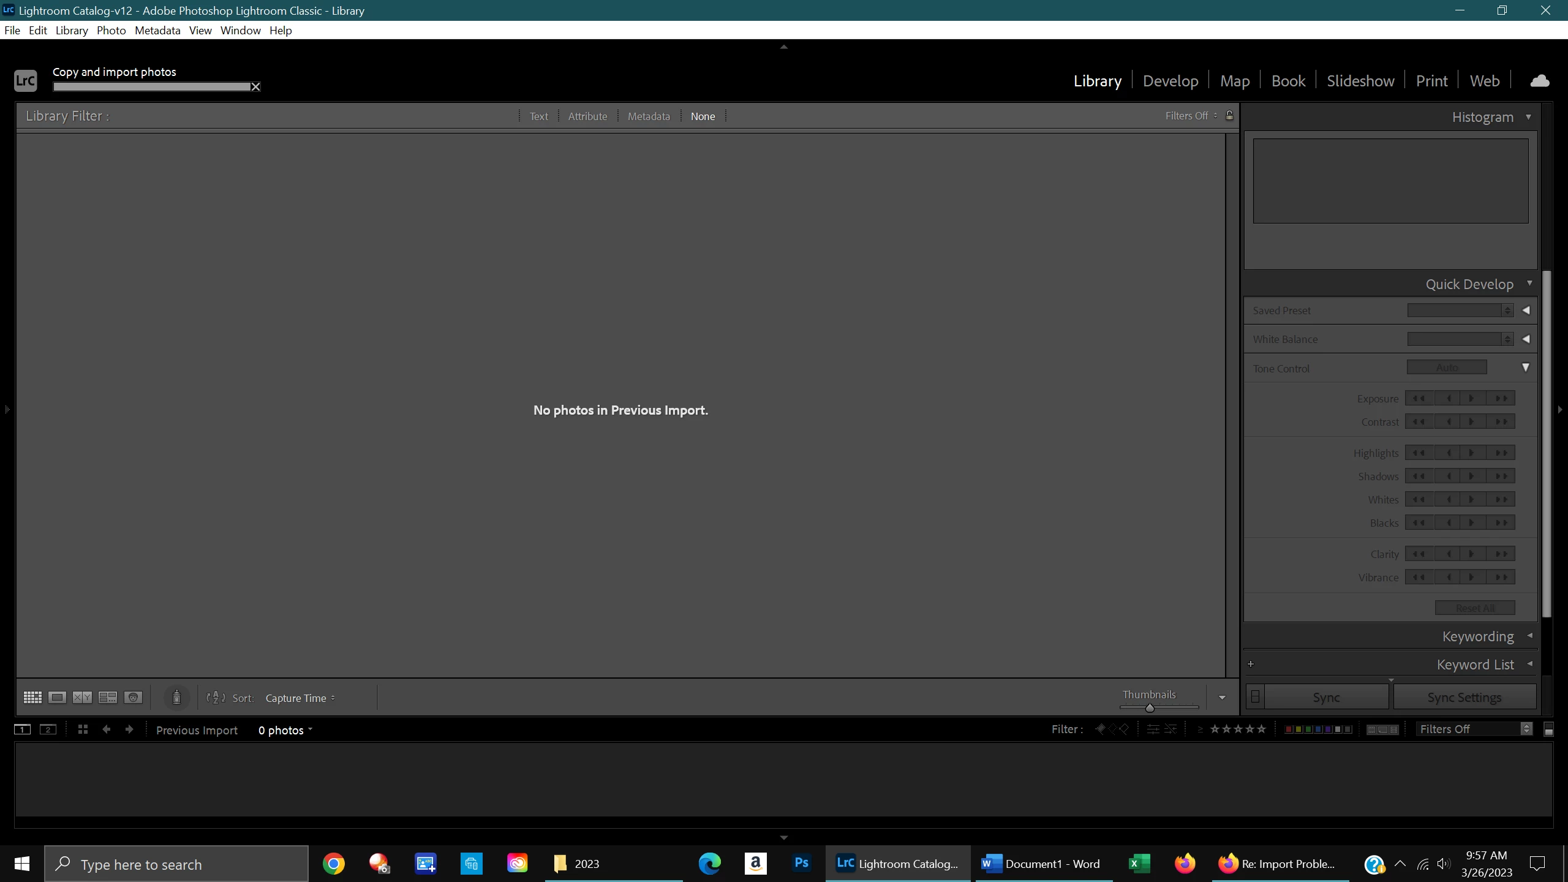This screenshot has height=882, width=1568.
Task: Open the Metadata menu
Action: [157, 30]
